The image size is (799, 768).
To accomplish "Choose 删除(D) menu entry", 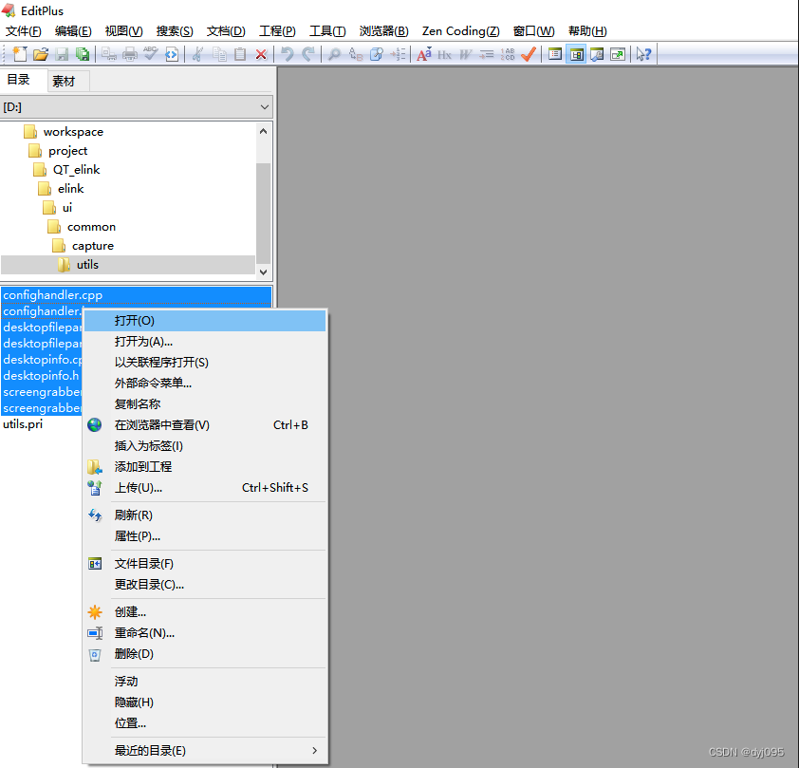I will [204, 654].
